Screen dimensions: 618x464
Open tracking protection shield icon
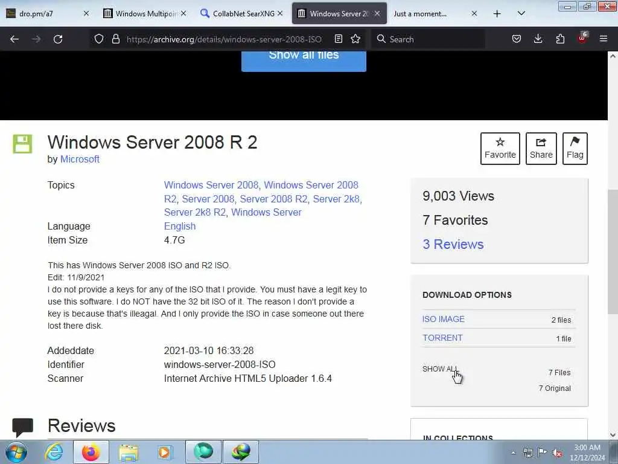point(99,39)
